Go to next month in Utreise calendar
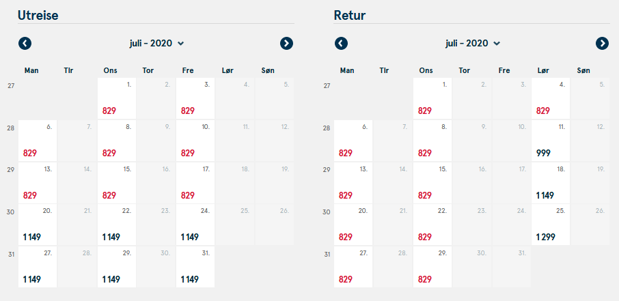This screenshot has width=619, height=301. tap(286, 44)
